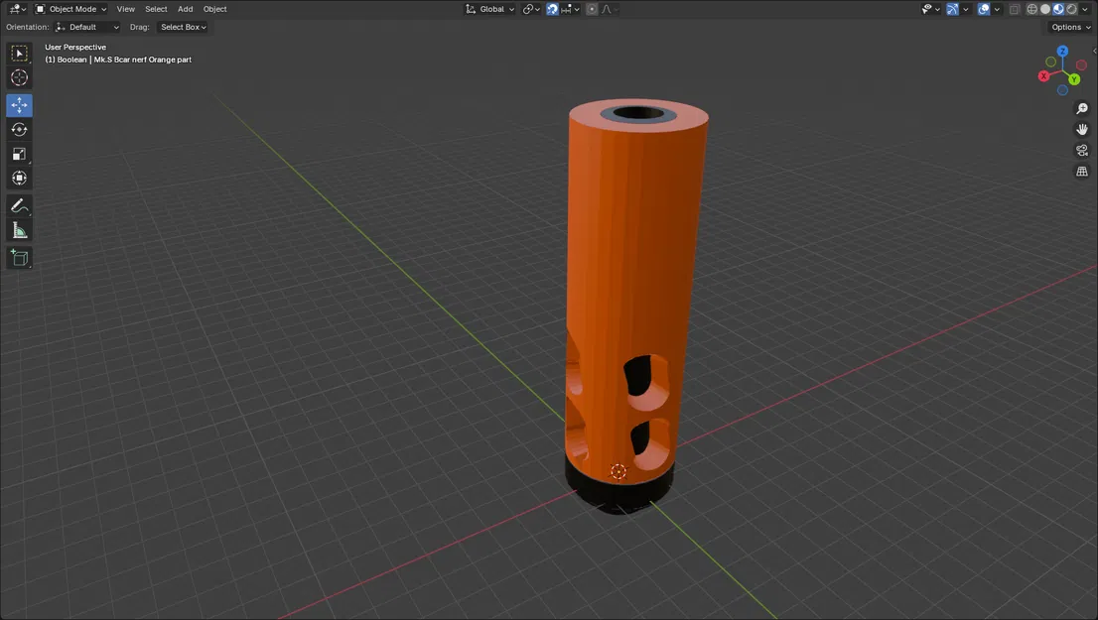The height and width of the screenshot is (620, 1098).
Task: Enable wireframe viewport shading
Action: click(1030, 9)
